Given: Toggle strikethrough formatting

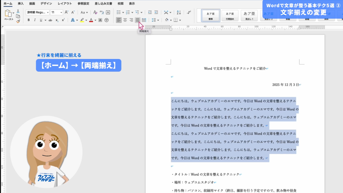Looking at the screenshot, I should point(51,20).
